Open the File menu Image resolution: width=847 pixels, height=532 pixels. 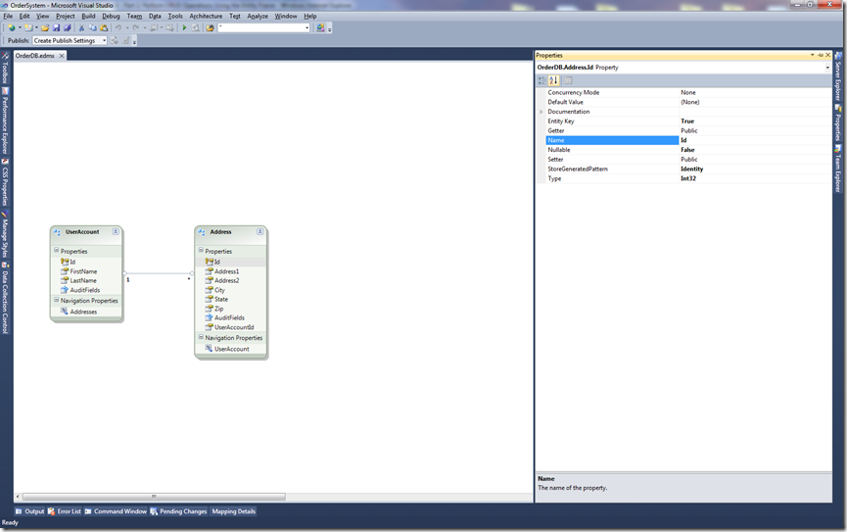coord(8,17)
